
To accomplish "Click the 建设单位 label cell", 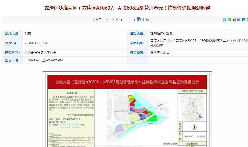I will coord(12,53).
